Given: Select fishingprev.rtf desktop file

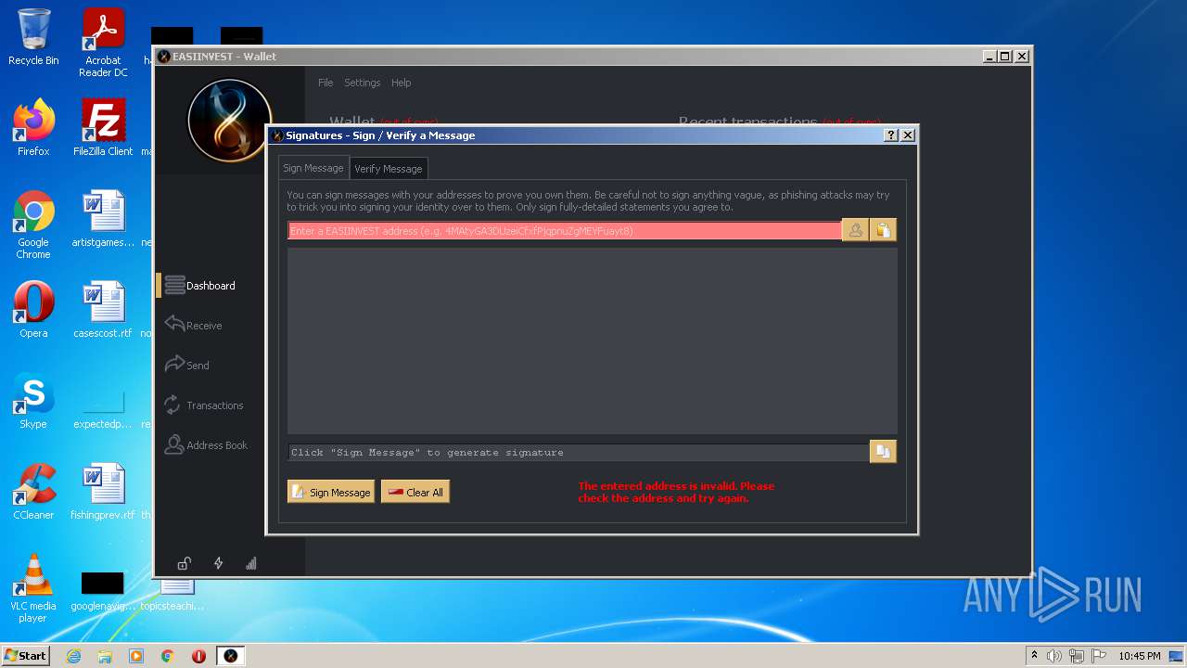Looking at the screenshot, I should 103,492.
